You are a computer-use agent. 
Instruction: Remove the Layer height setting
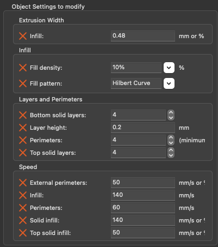point(23,128)
